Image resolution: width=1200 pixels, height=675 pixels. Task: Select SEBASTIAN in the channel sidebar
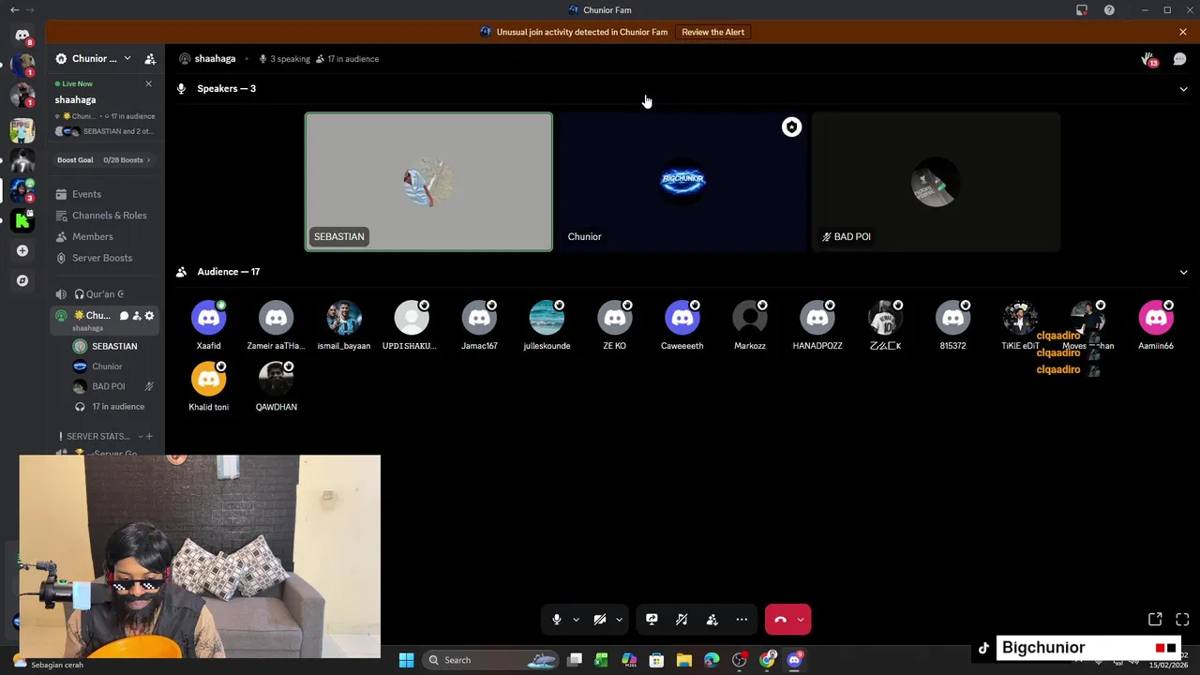pos(113,347)
